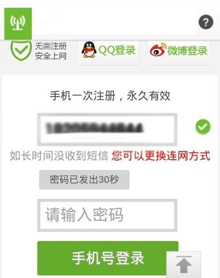
Task: Tap the 密码已发出30秒 countdown button
Action: pyautogui.click(x=84, y=180)
